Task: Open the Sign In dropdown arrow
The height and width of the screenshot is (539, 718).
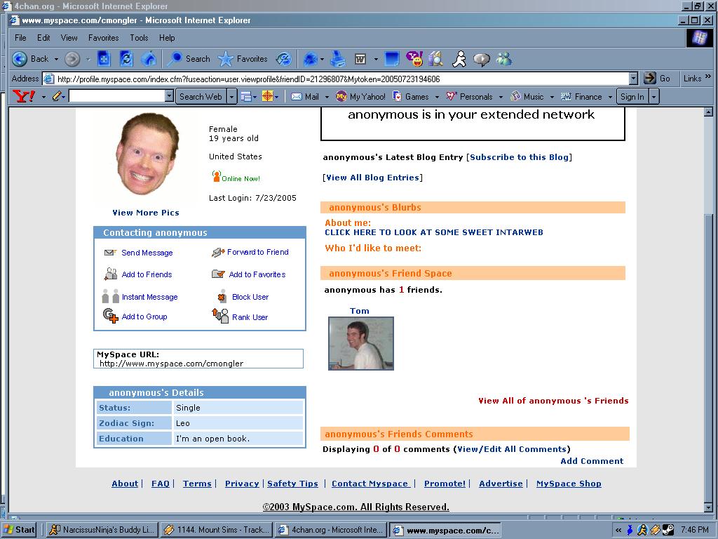Action: pos(654,97)
